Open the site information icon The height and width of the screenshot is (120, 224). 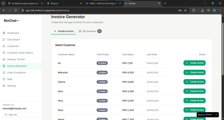point(23,11)
